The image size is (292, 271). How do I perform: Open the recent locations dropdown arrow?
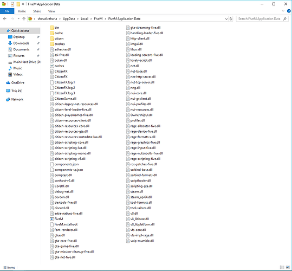click(x=18, y=19)
